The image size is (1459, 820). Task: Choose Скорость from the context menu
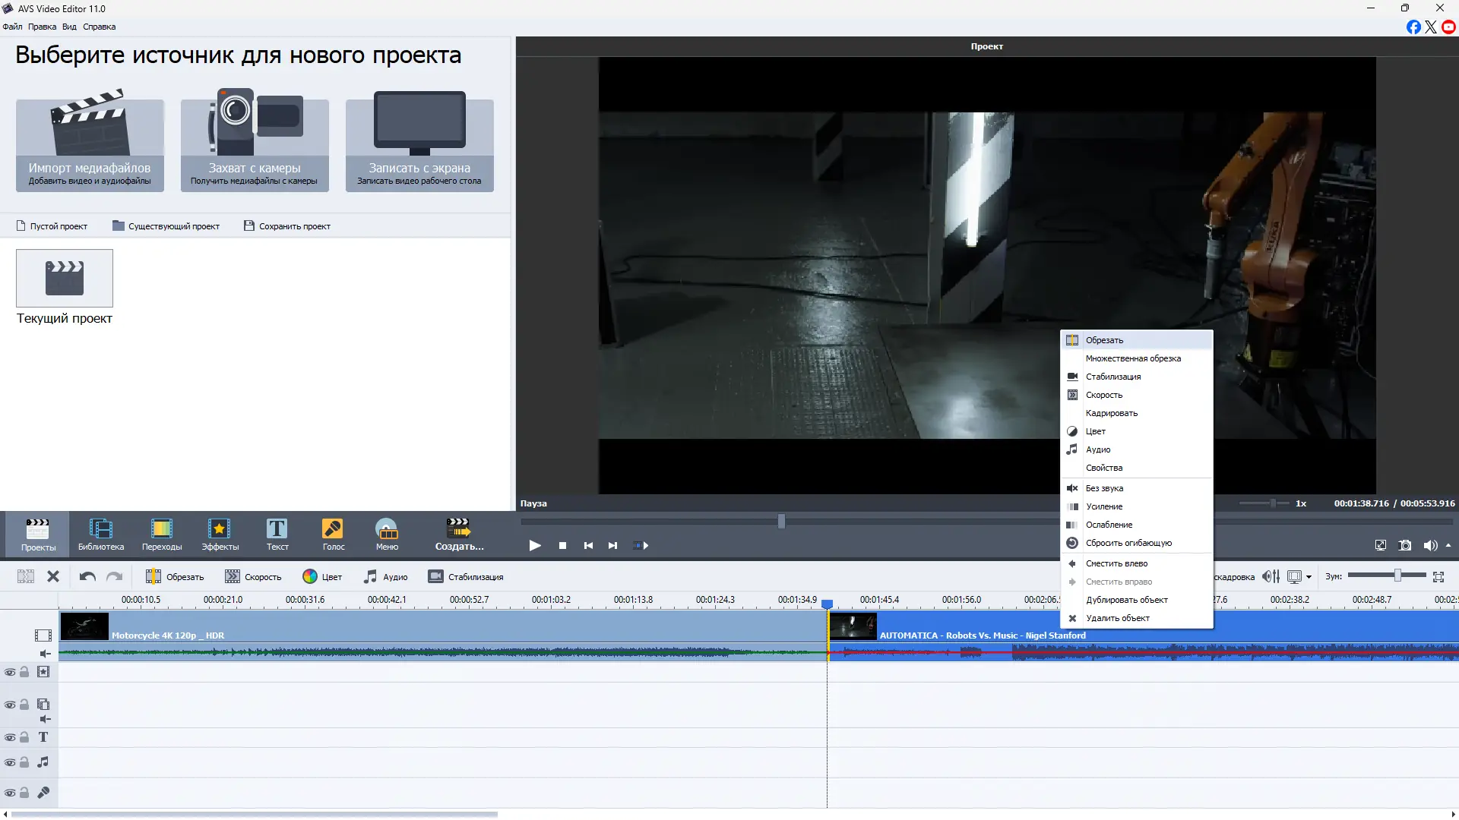coord(1103,395)
